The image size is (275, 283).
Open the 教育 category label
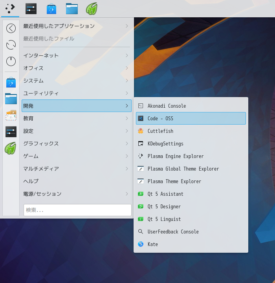28,118
